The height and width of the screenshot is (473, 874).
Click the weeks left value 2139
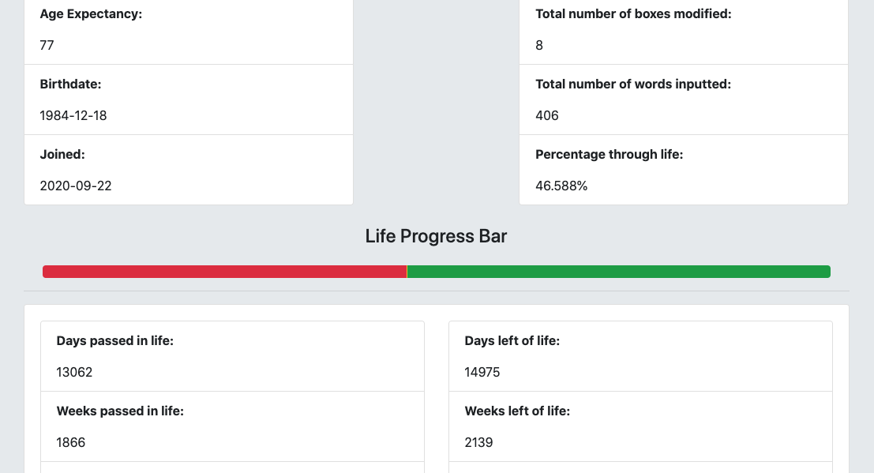(x=479, y=442)
